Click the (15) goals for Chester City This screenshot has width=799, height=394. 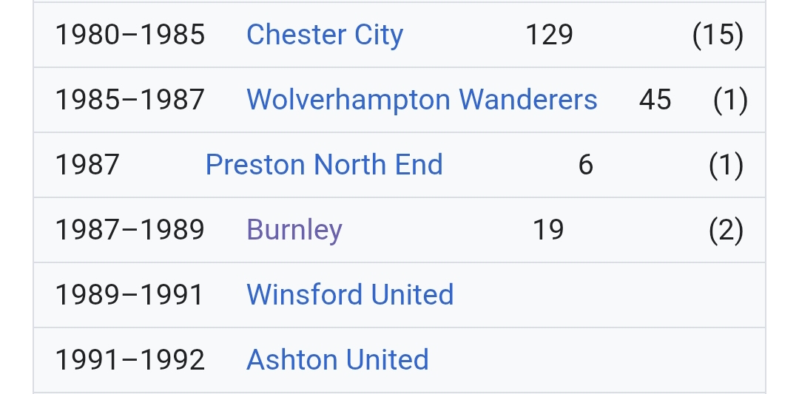coord(718,35)
